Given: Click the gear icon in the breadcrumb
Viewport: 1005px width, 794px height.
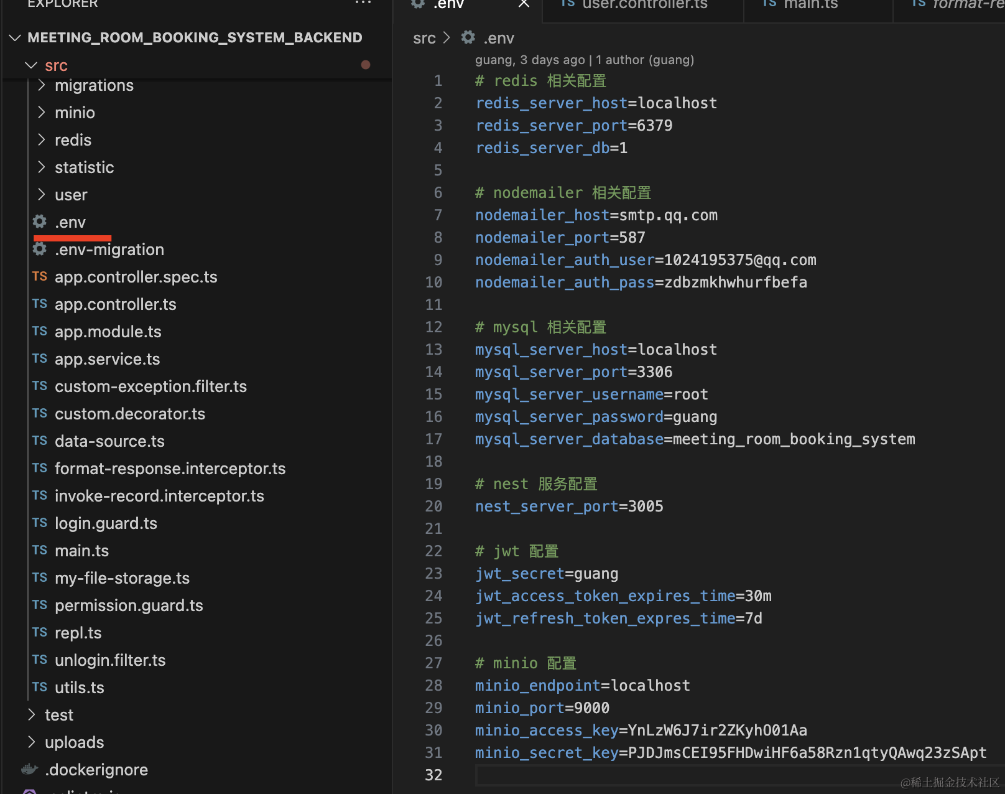Looking at the screenshot, I should pyautogui.click(x=468, y=38).
